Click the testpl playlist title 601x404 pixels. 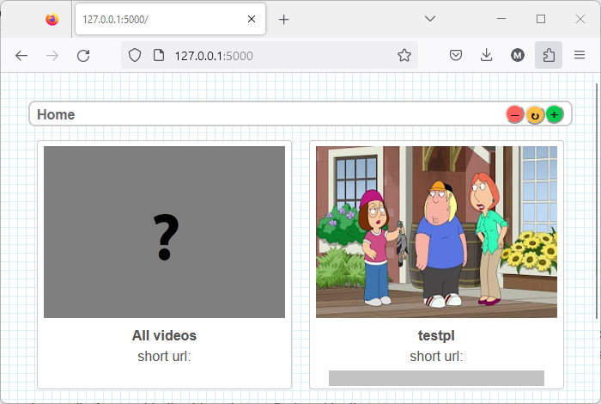(x=436, y=335)
